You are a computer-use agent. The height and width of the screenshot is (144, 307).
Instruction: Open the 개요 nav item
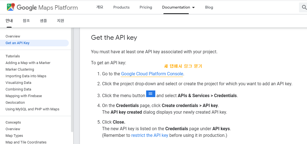(x=100, y=7)
